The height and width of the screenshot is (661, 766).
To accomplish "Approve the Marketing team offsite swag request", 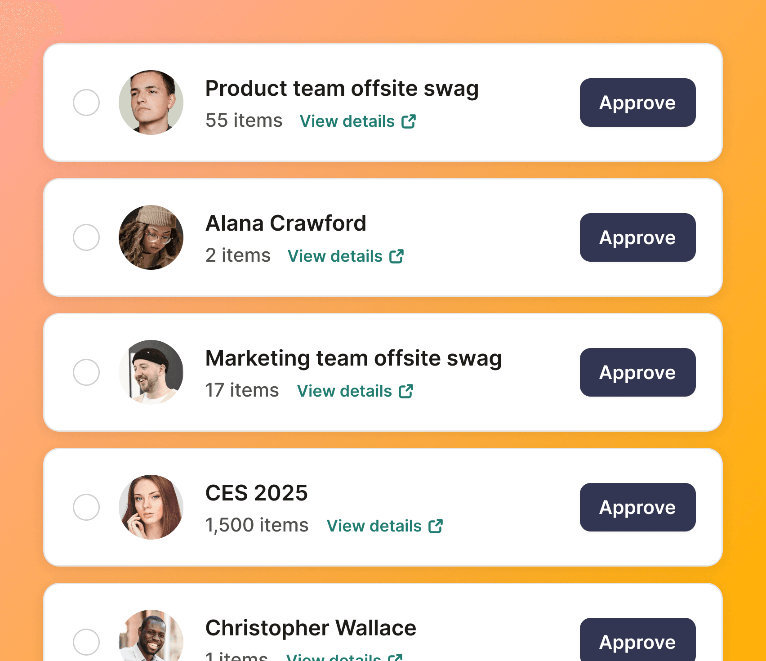I will click(637, 372).
